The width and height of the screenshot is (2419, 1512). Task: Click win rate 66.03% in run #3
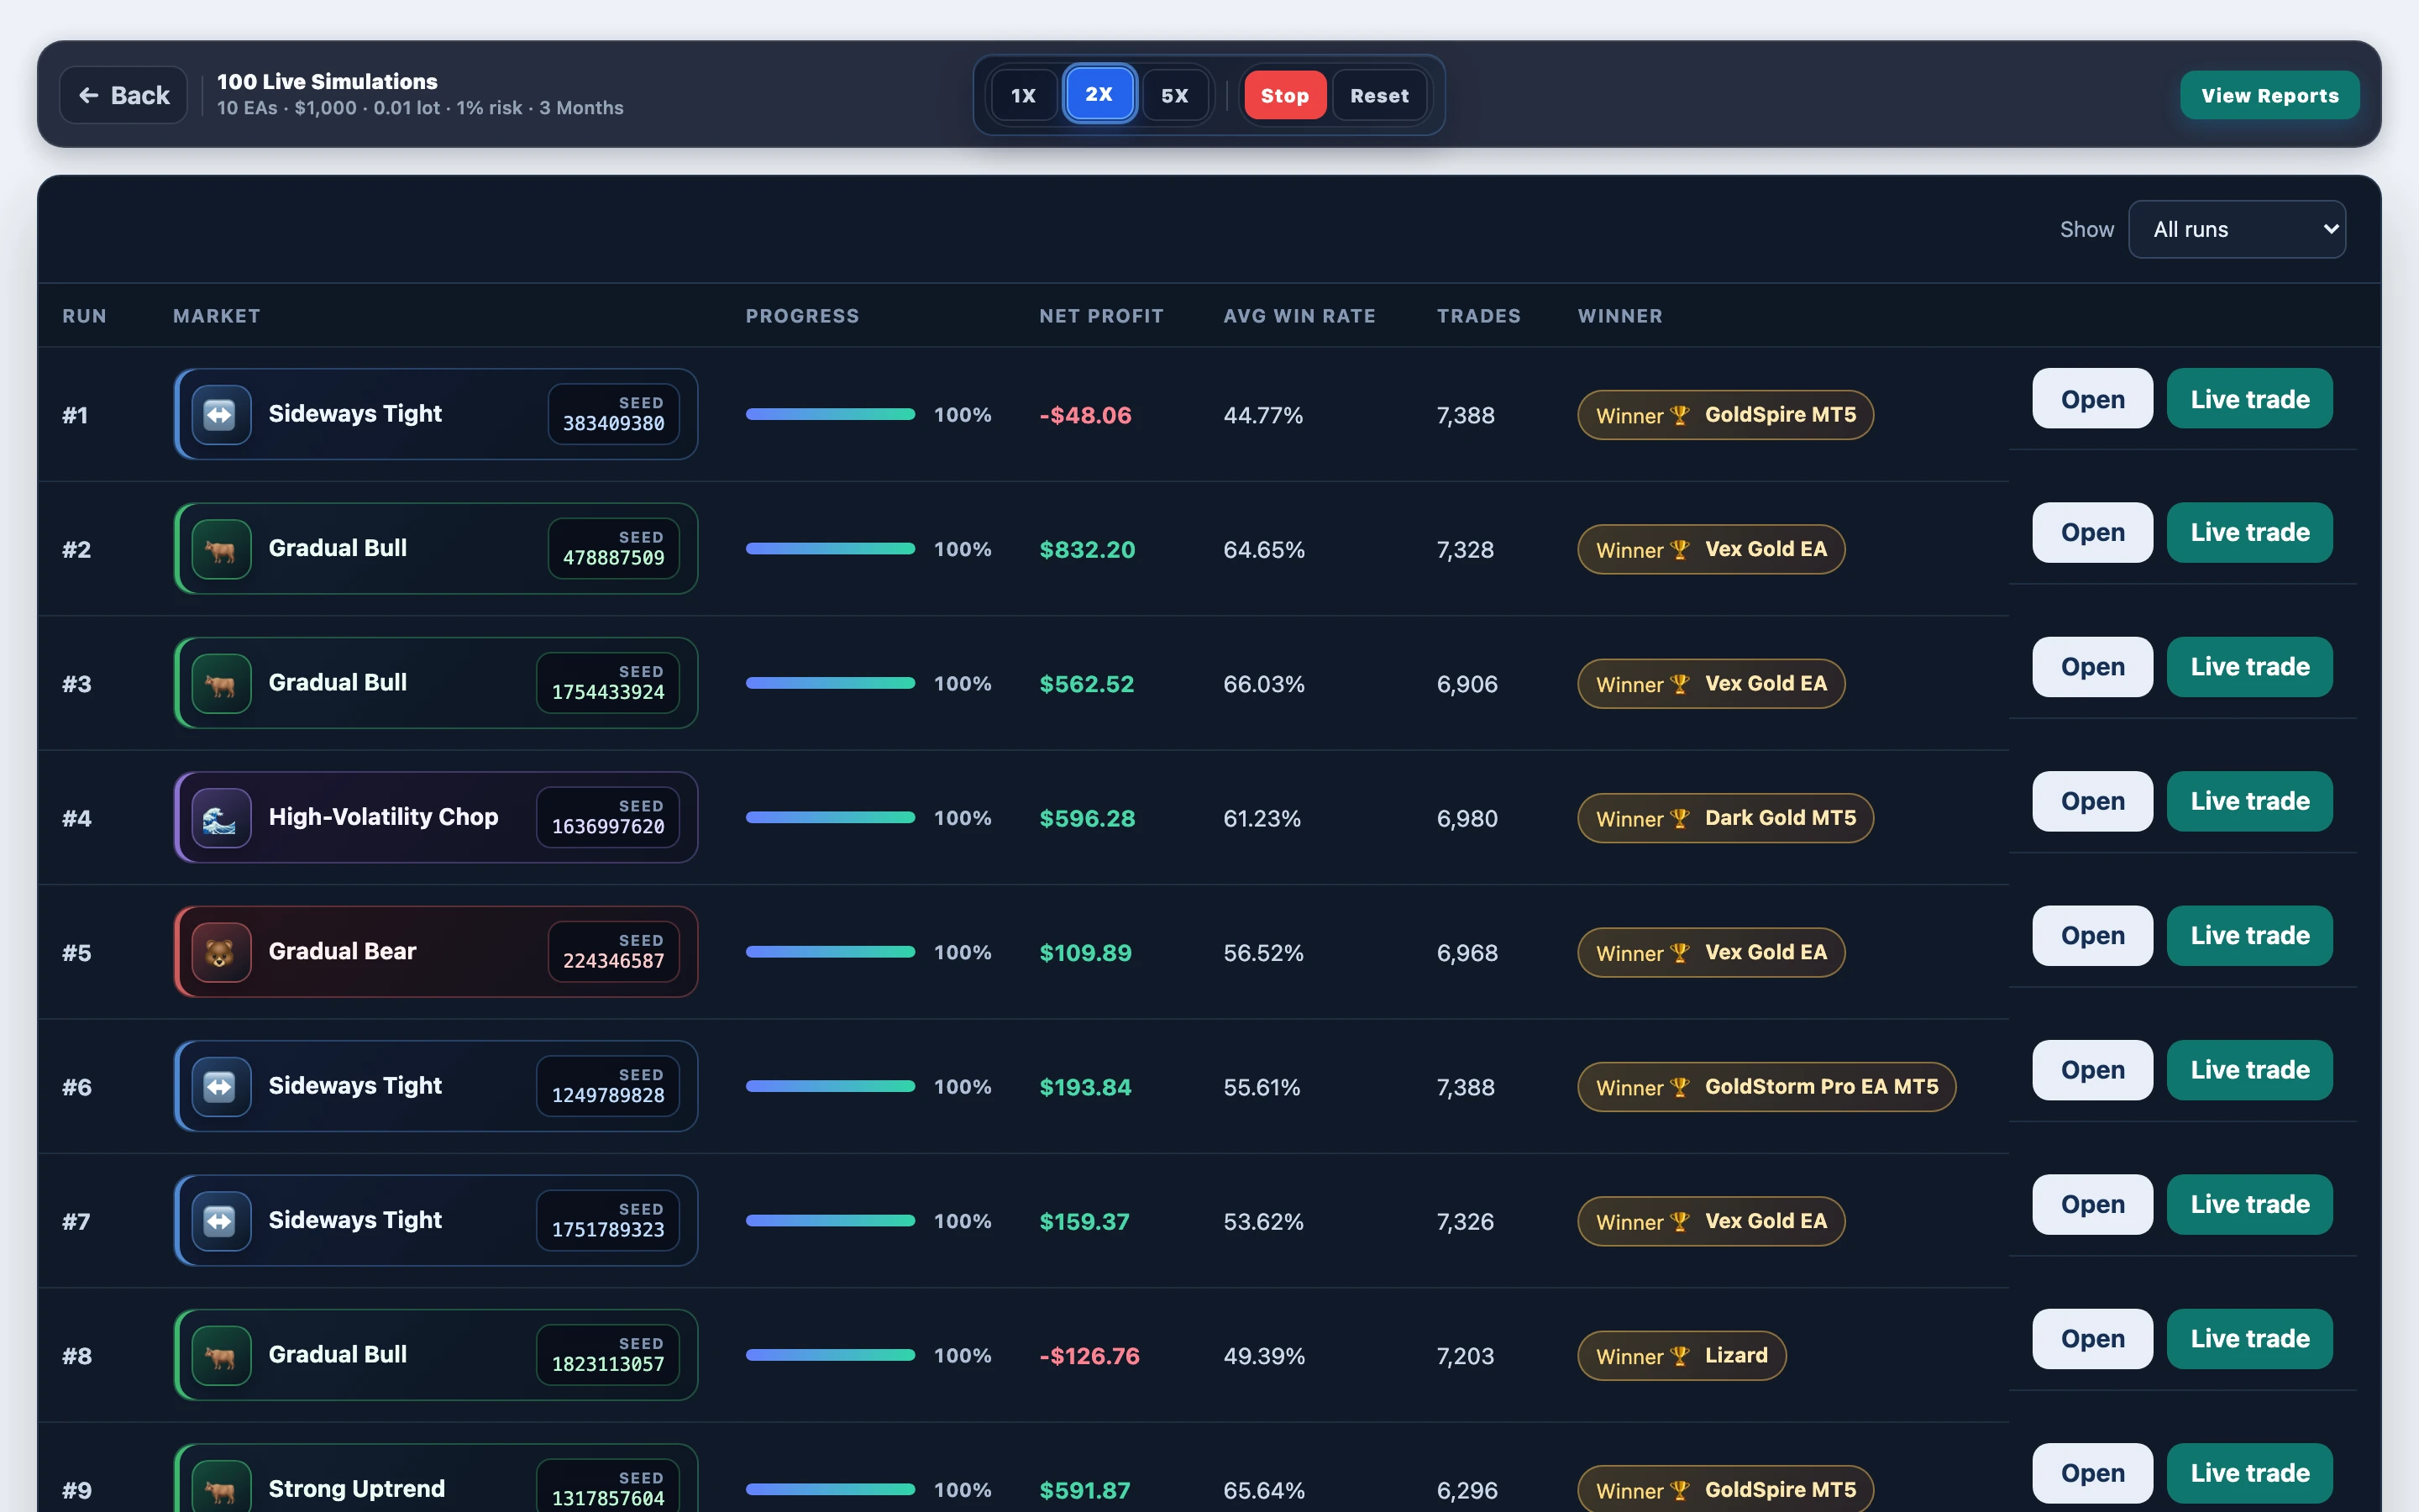coord(1263,684)
